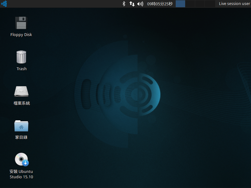Click the Bluetooth tray icon
Screen dimensions: 251x188
124,4
